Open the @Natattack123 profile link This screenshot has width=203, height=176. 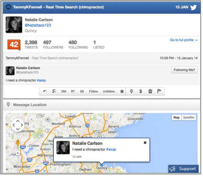point(38,25)
